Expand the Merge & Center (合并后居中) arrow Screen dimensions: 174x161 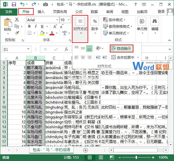click(138, 57)
